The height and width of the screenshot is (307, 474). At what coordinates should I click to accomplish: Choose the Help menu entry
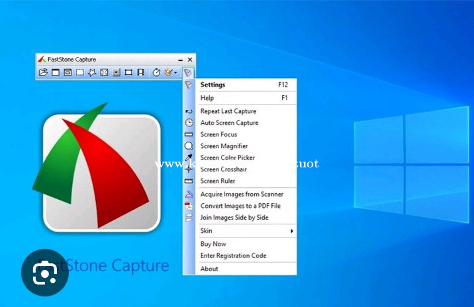coord(240,98)
